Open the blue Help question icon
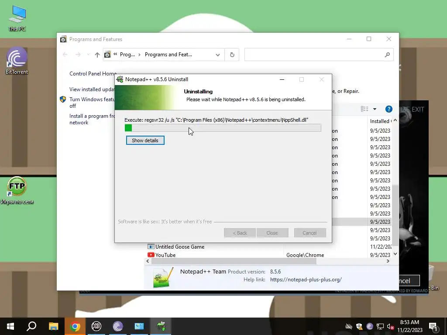The image size is (447, 335). (389, 109)
